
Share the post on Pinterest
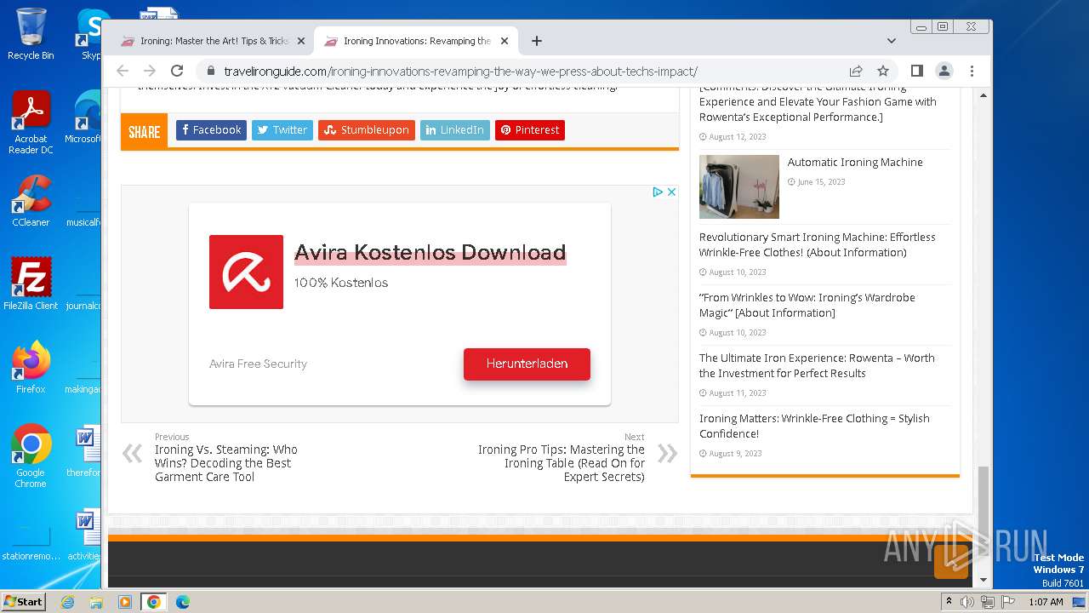coord(530,130)
